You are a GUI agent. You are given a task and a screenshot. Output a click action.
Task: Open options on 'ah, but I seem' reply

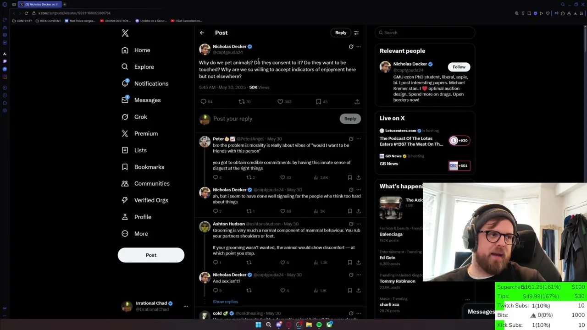[359, 190]
